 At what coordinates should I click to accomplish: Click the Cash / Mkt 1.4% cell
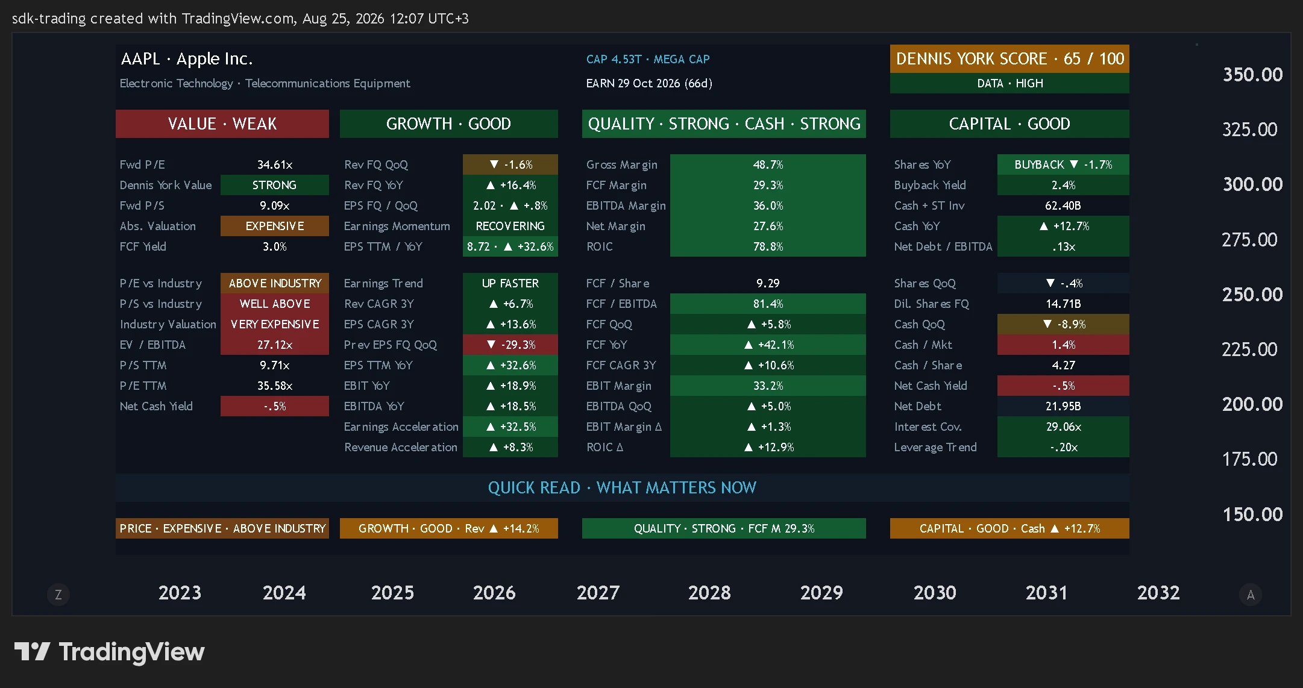pyautogui.click(x=1063, y=345)
